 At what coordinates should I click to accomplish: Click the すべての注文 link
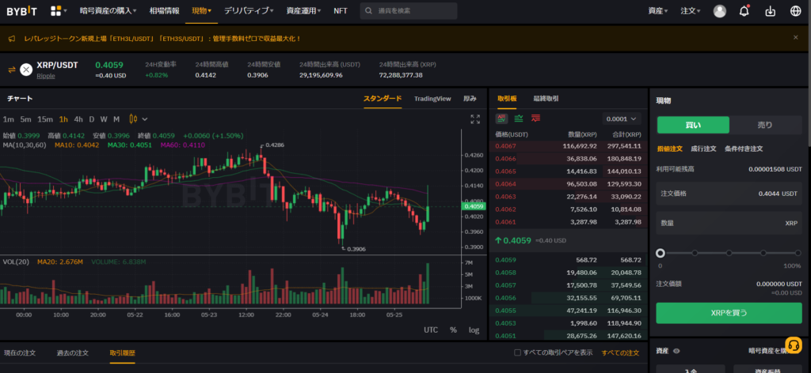620,353
